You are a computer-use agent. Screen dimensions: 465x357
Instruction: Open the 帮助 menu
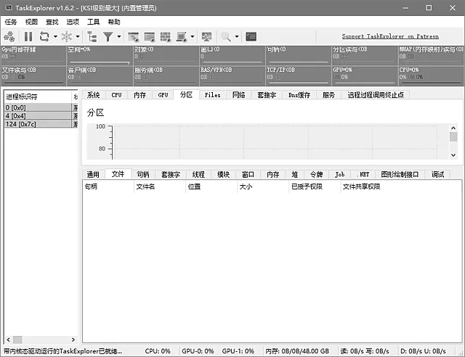click(x=114, y=22)
